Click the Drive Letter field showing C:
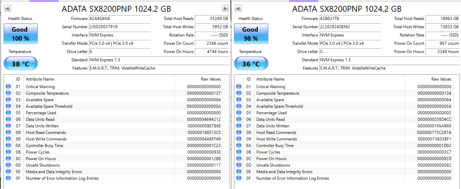 point(350,52)
